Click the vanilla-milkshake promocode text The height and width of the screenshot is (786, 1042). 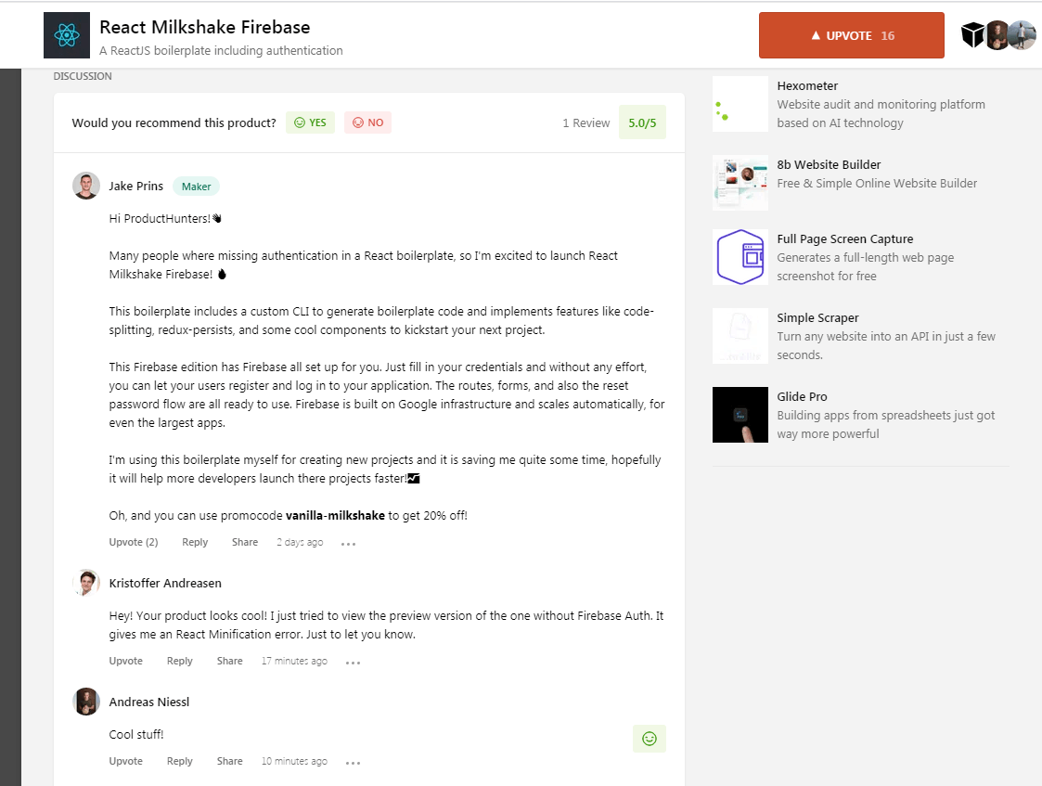[x=335, y=516]
